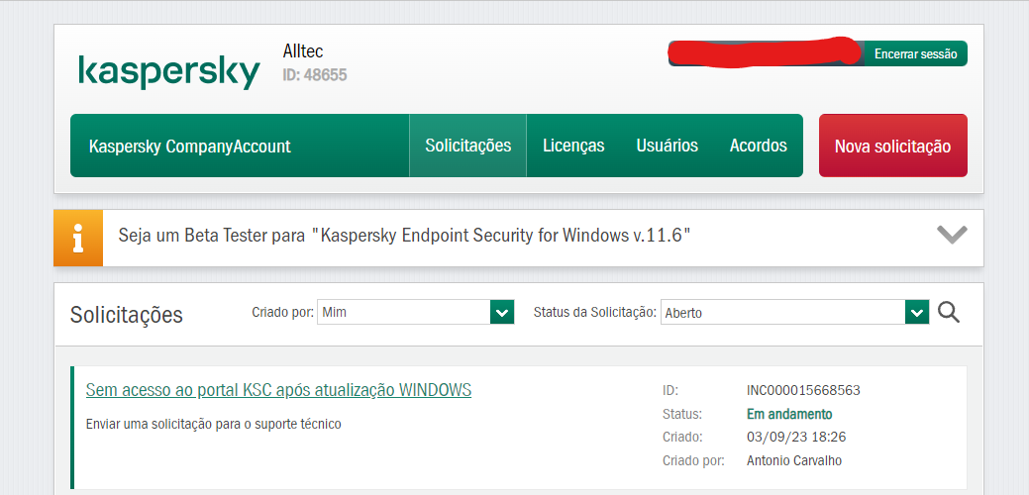Open the Status da Solicitação dropdown arrow
The height and width of the screenshot is (495, 1029).
(x=917, y=312)
